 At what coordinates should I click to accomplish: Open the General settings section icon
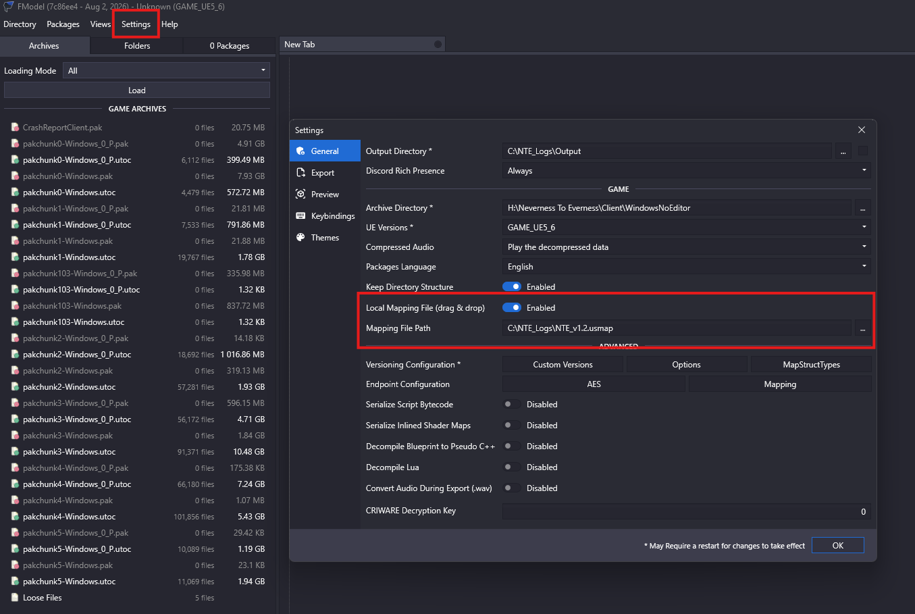click(x=301, y=151)
